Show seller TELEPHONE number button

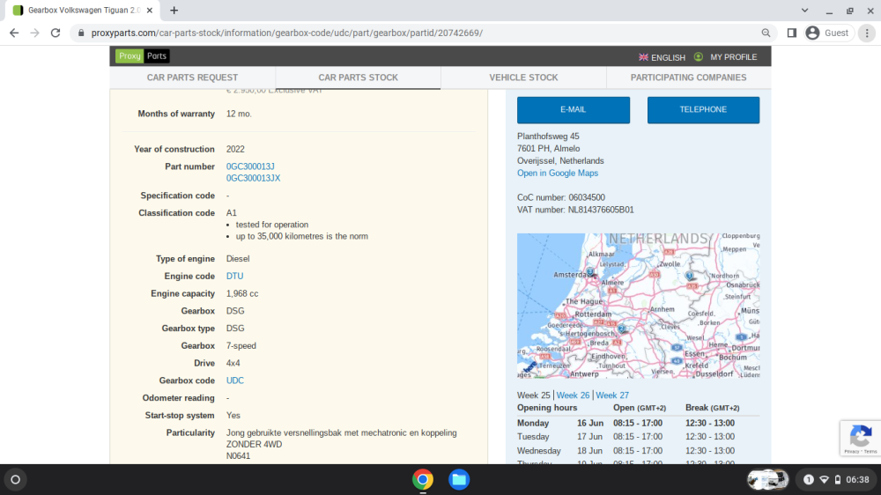click(x=703, y=109)
